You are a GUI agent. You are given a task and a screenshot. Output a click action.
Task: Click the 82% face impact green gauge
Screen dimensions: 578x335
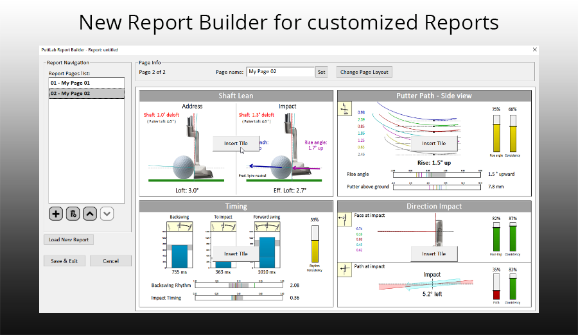pos(496,237)
